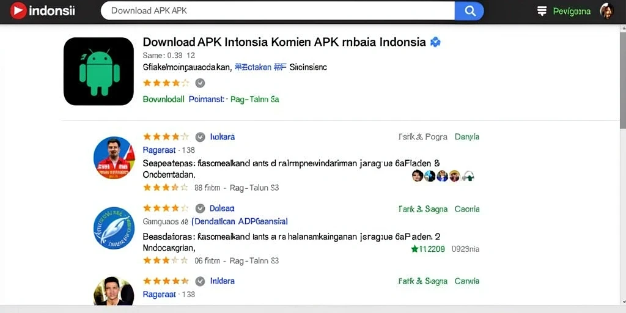Open the lnldera author link
This screenshot has width=626, height=313.
click(223, 281)
